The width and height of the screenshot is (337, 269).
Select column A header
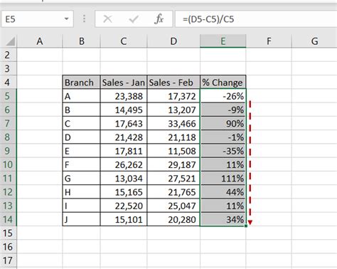pyautogui.click(x=40, y=41)
